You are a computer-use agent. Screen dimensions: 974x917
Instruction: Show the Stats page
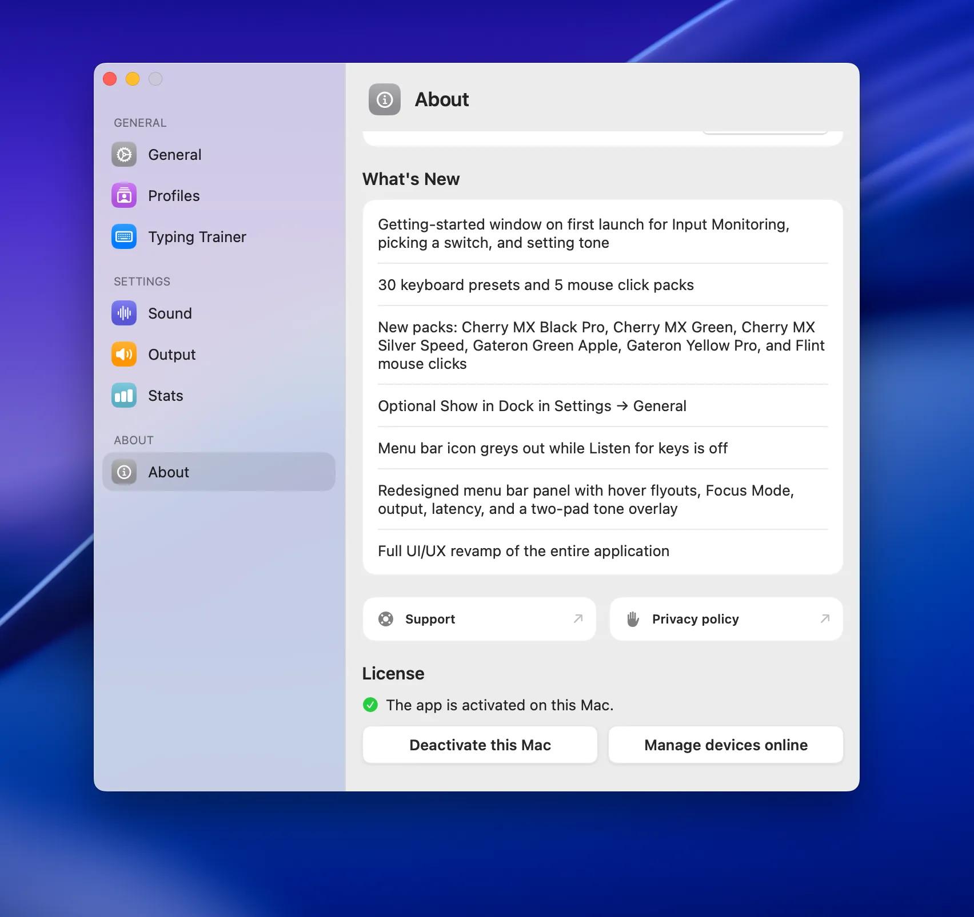[219, 395]
